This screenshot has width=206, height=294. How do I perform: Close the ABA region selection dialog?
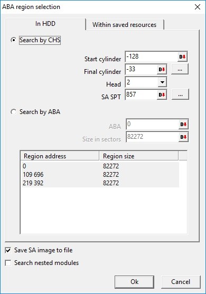[x=198, y=7]
